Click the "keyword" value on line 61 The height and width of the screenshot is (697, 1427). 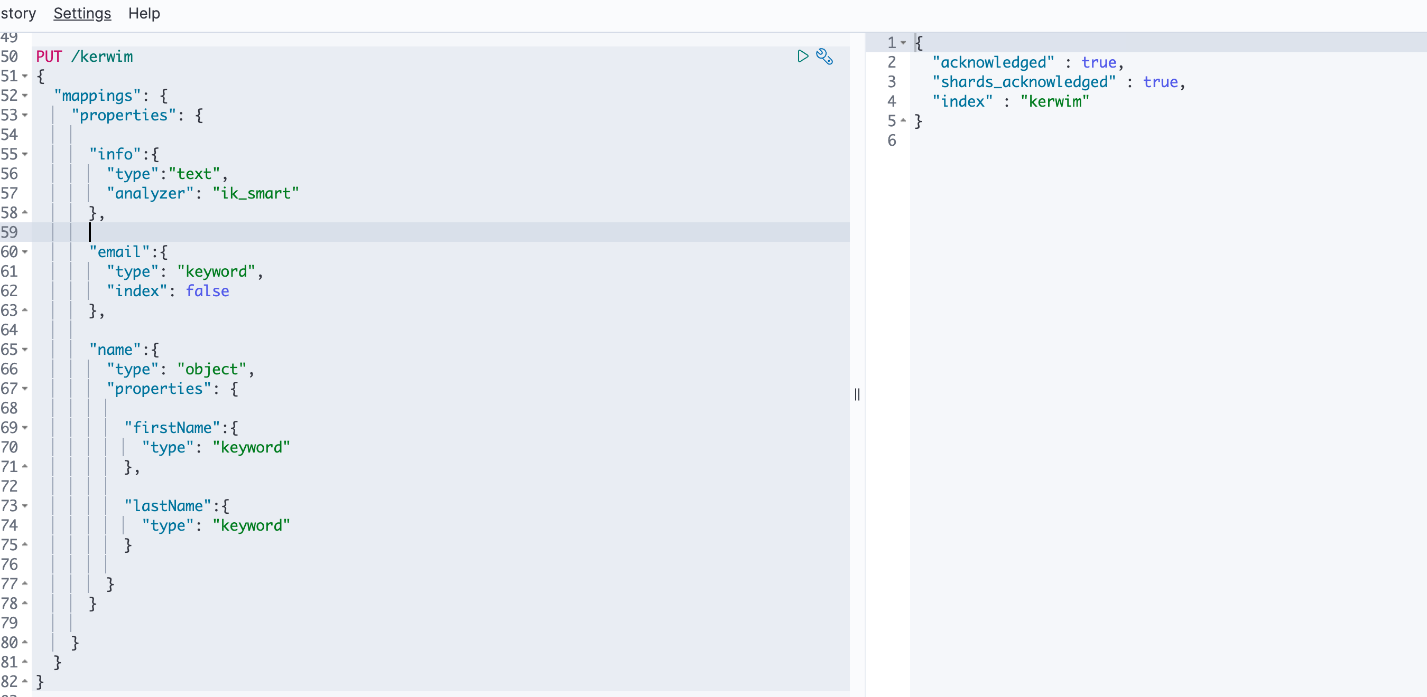pos(216,271)
